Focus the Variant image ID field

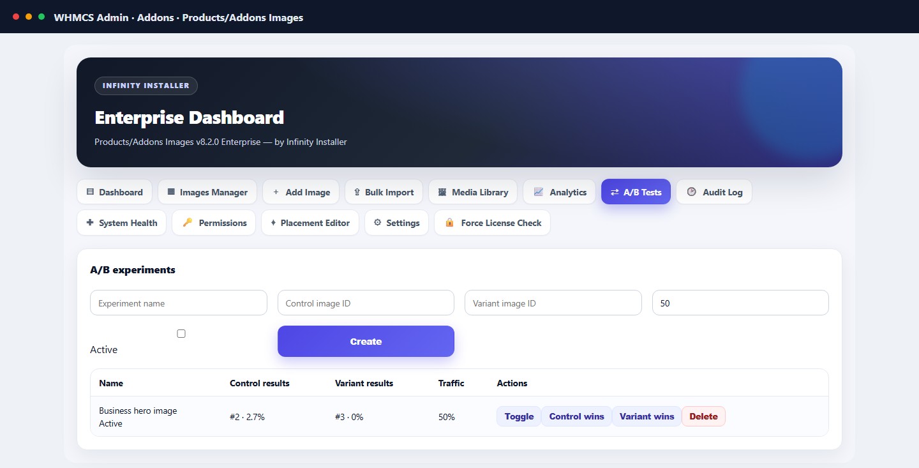pos(553,303)
